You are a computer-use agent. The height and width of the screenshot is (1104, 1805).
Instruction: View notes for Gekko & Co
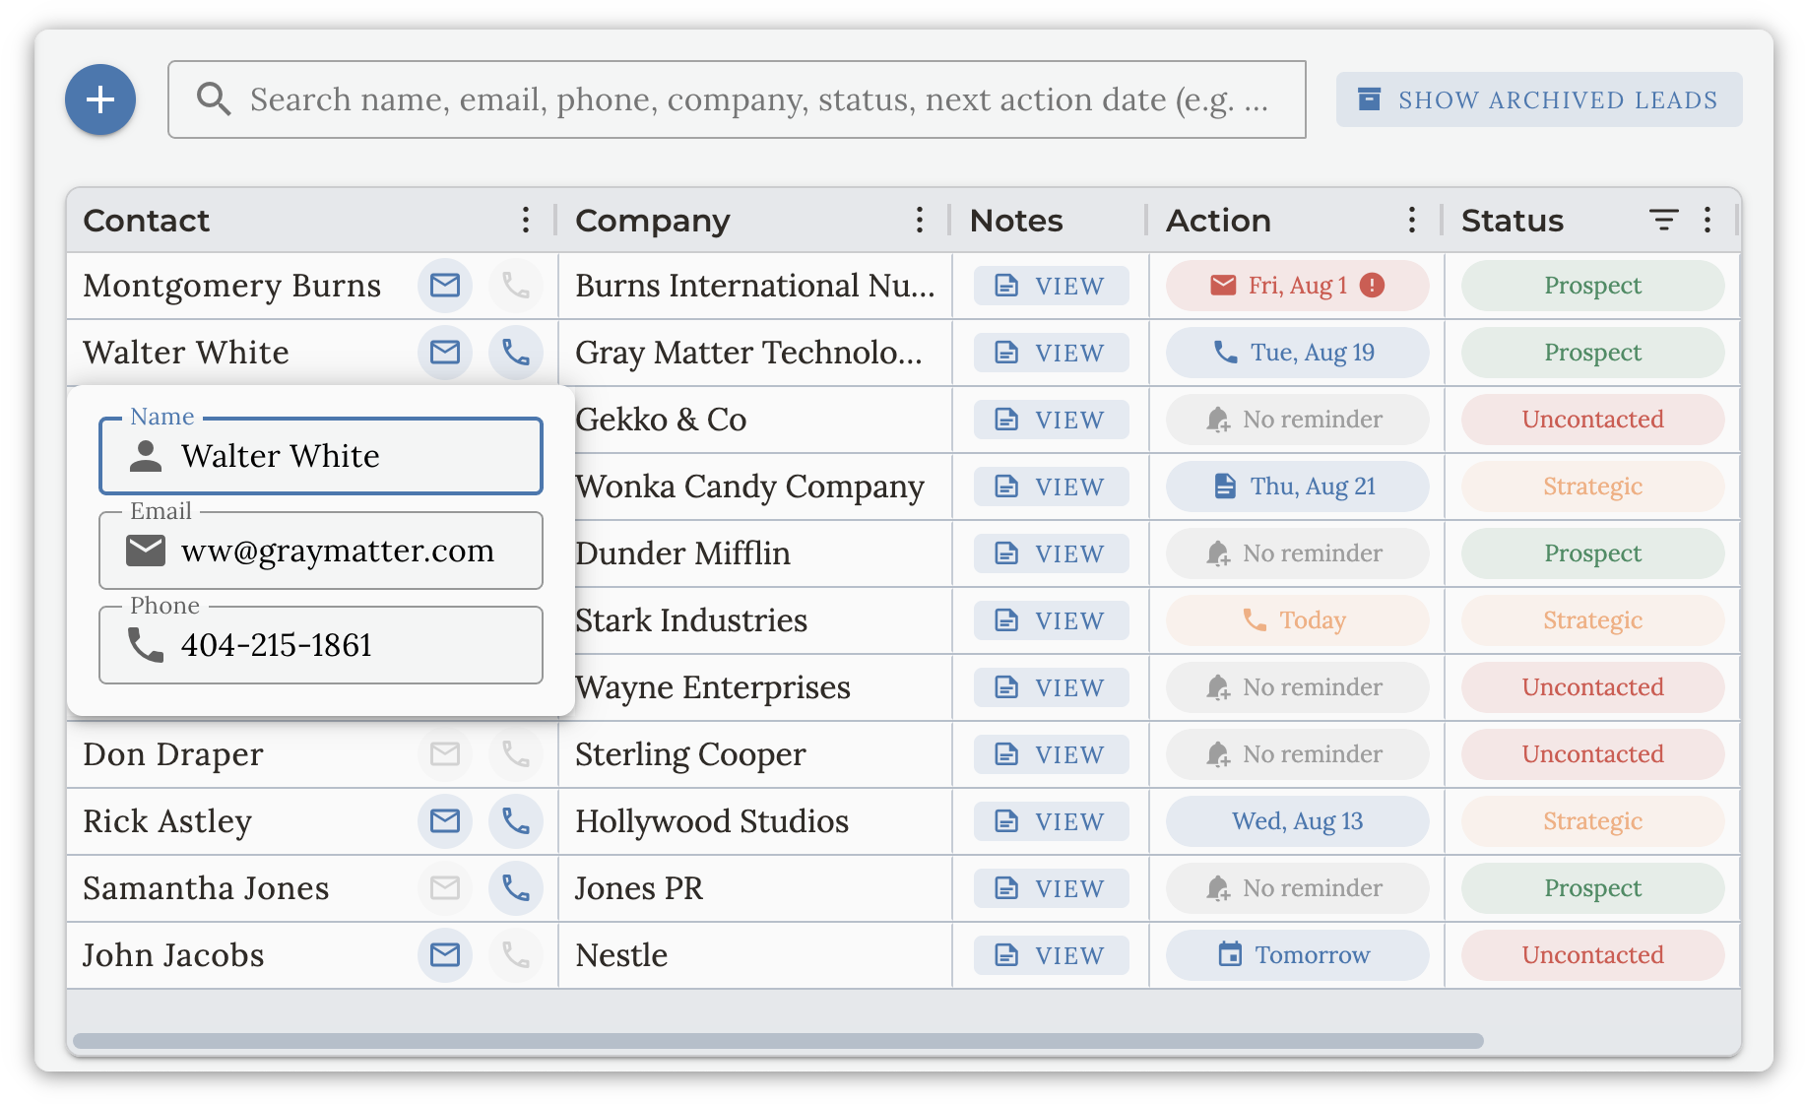pyautogui.click(x=1051, y=420)
